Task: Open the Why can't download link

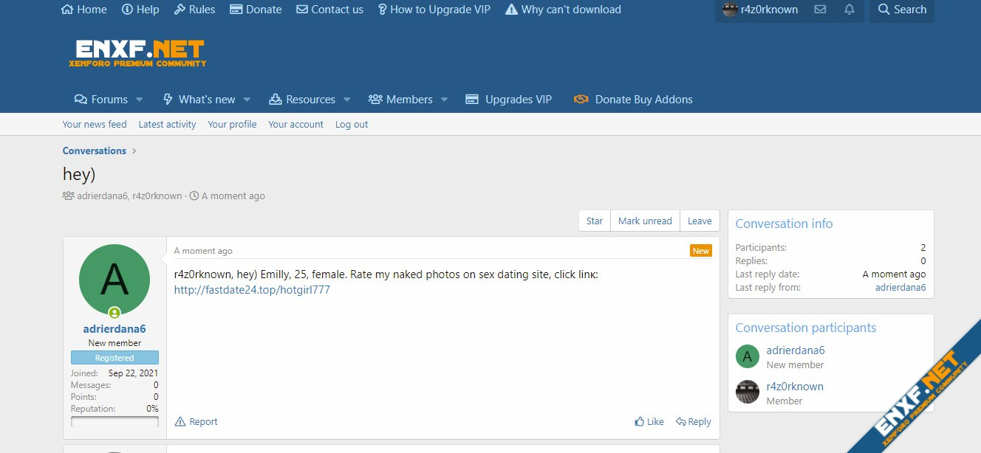Action: click(563, 10)
